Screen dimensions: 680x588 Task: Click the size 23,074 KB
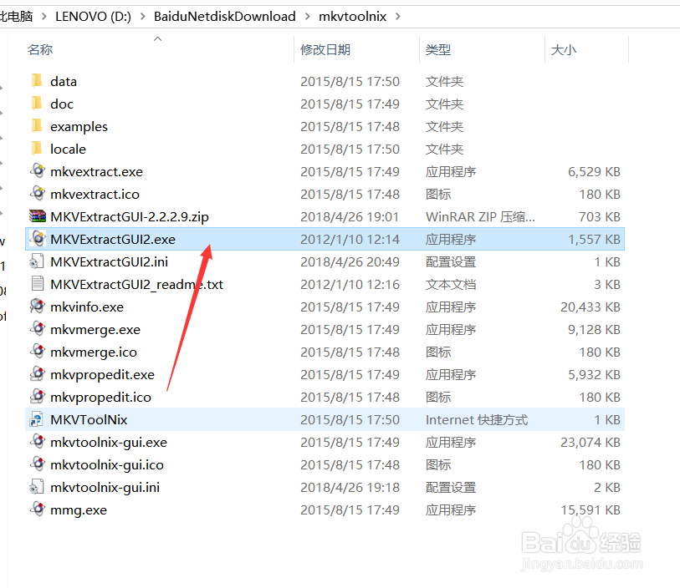(591, 442)
